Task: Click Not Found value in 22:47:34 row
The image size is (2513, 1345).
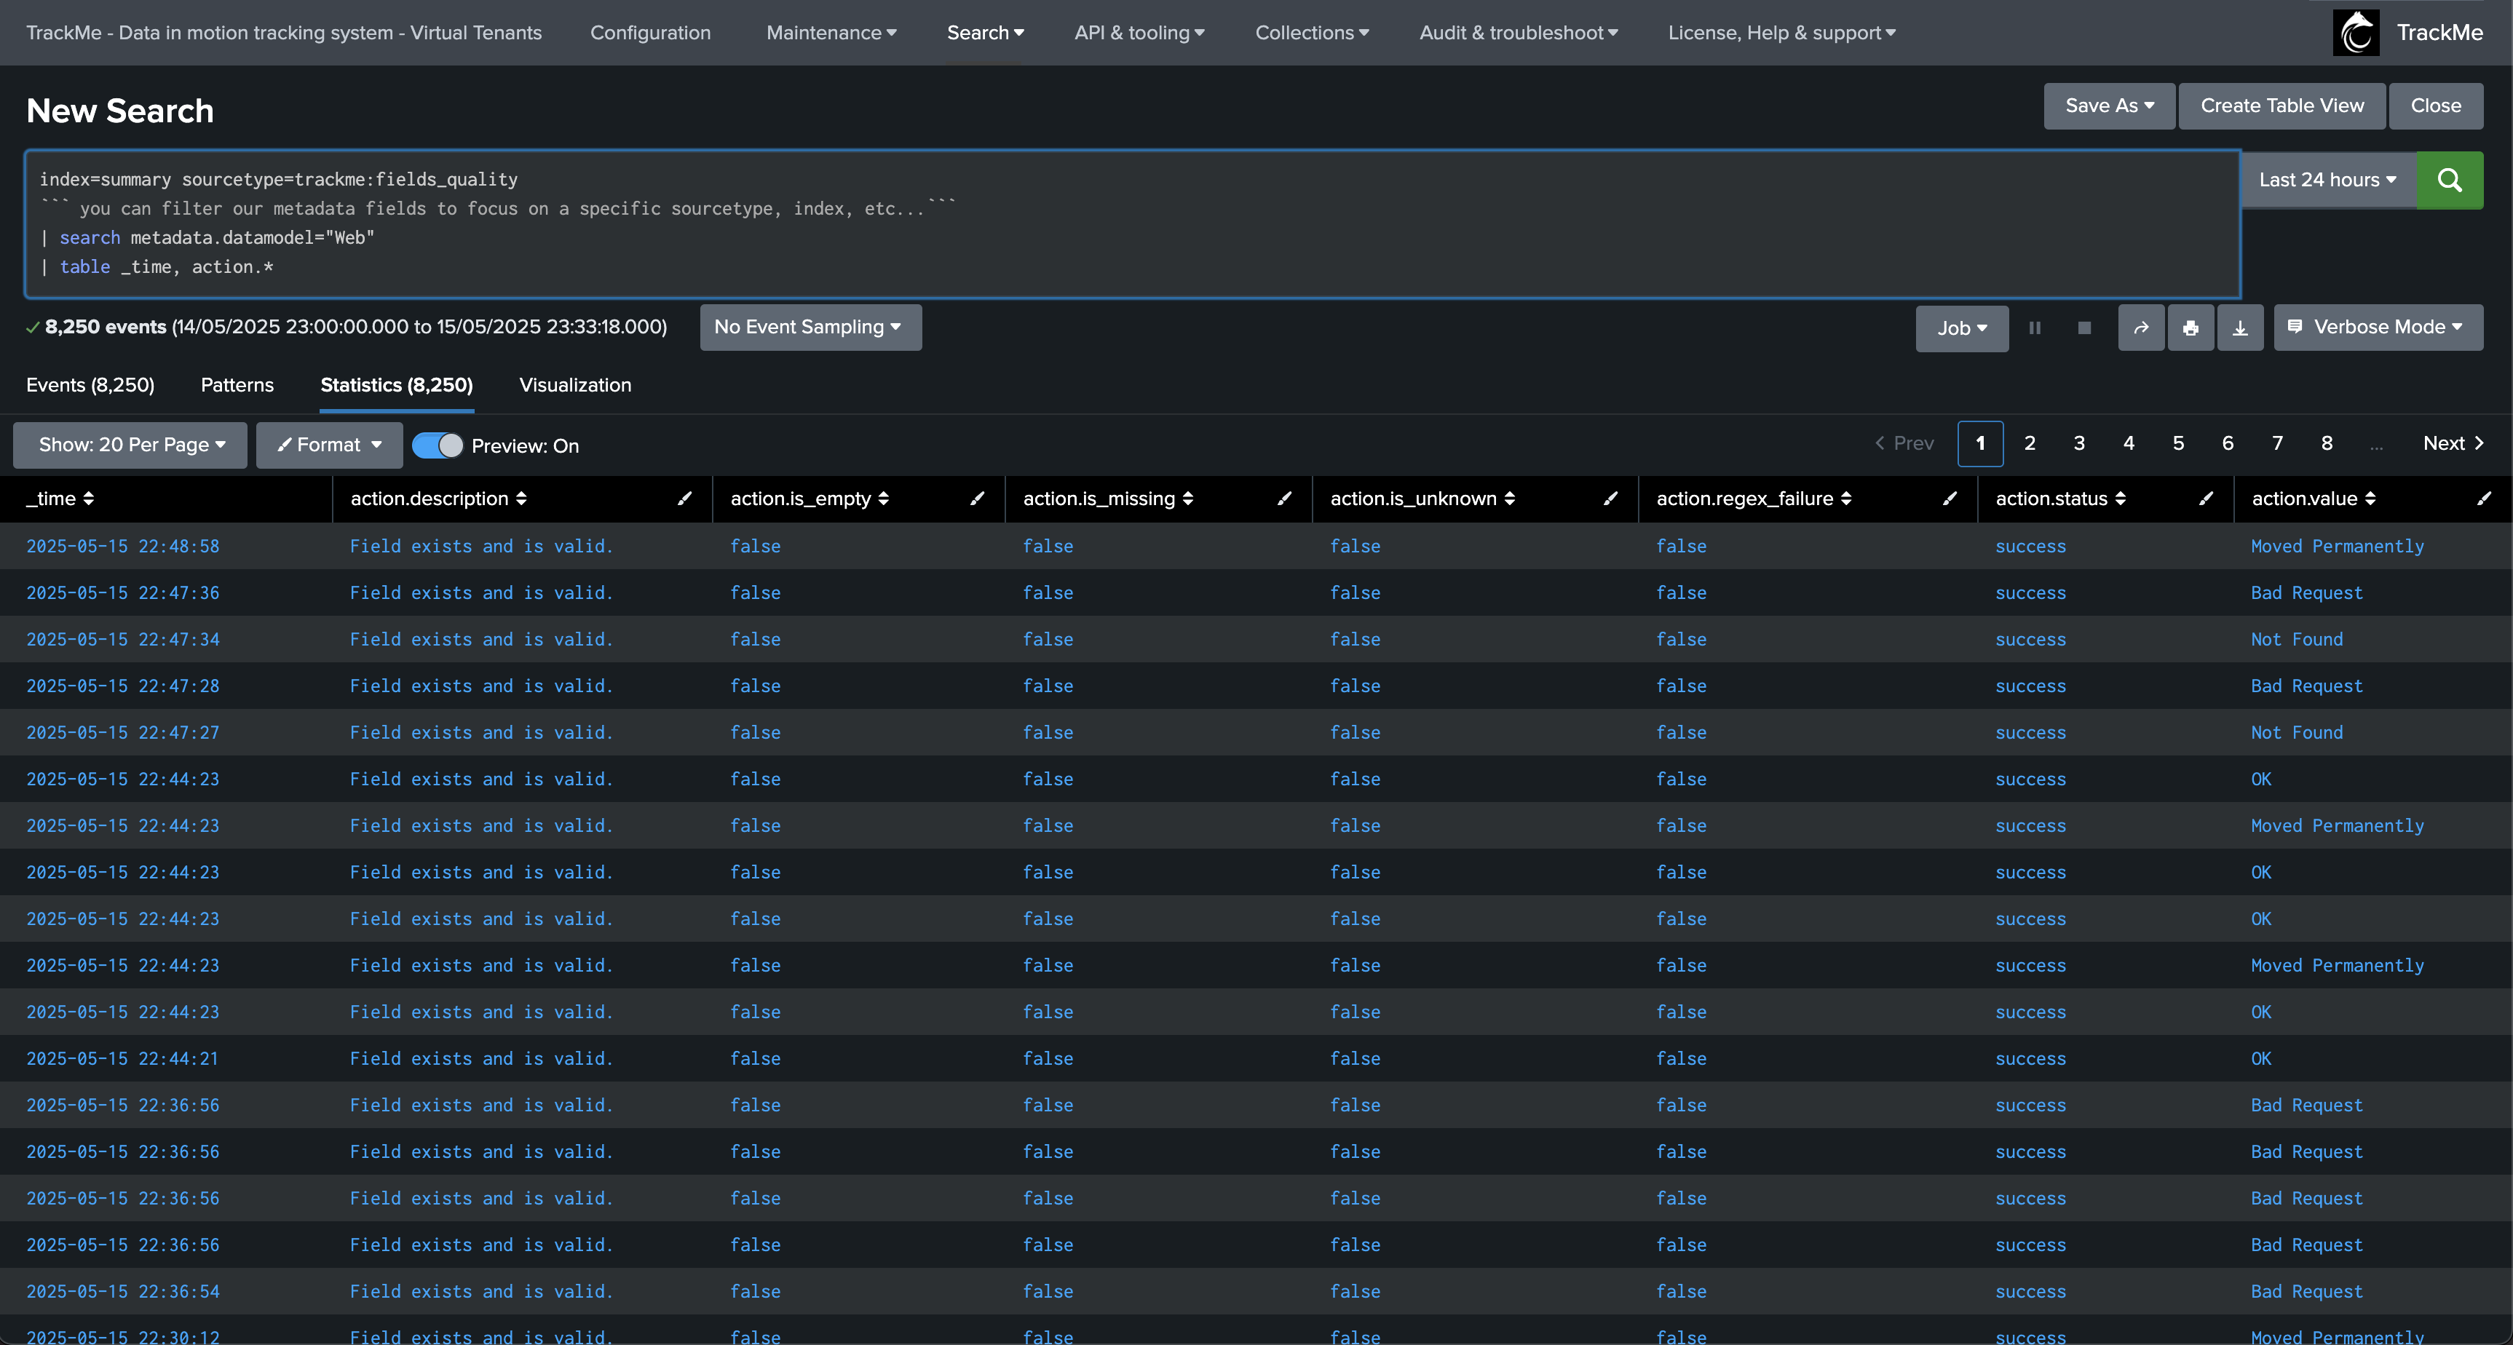Action: (2297, 640)
